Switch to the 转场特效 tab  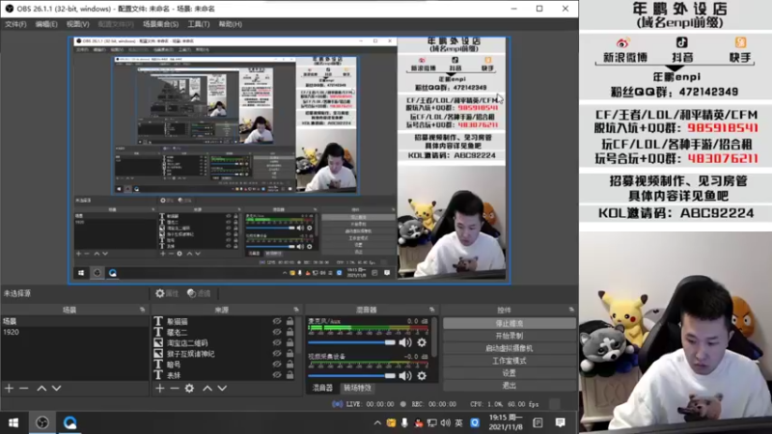click(x=357, y=388)
